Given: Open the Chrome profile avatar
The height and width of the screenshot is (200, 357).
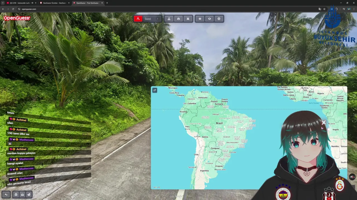Looking at the screenshot, I should click(349, 9).
